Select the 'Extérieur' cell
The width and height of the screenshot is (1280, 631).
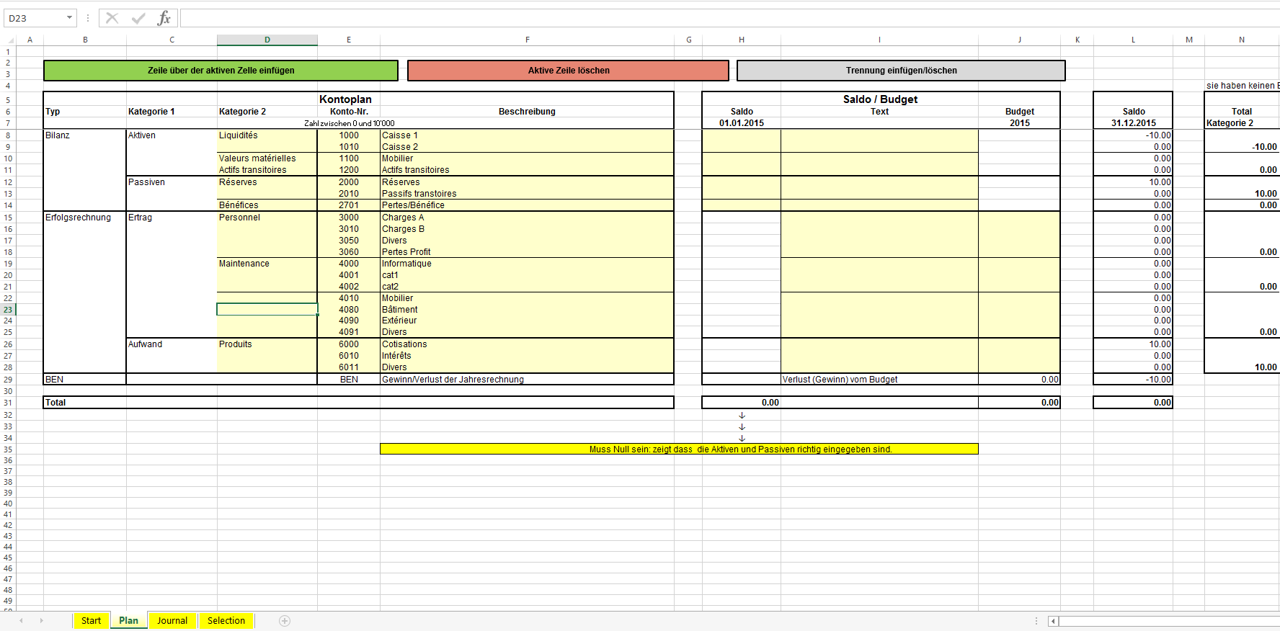pyautogui.click(x=527, y=321)
